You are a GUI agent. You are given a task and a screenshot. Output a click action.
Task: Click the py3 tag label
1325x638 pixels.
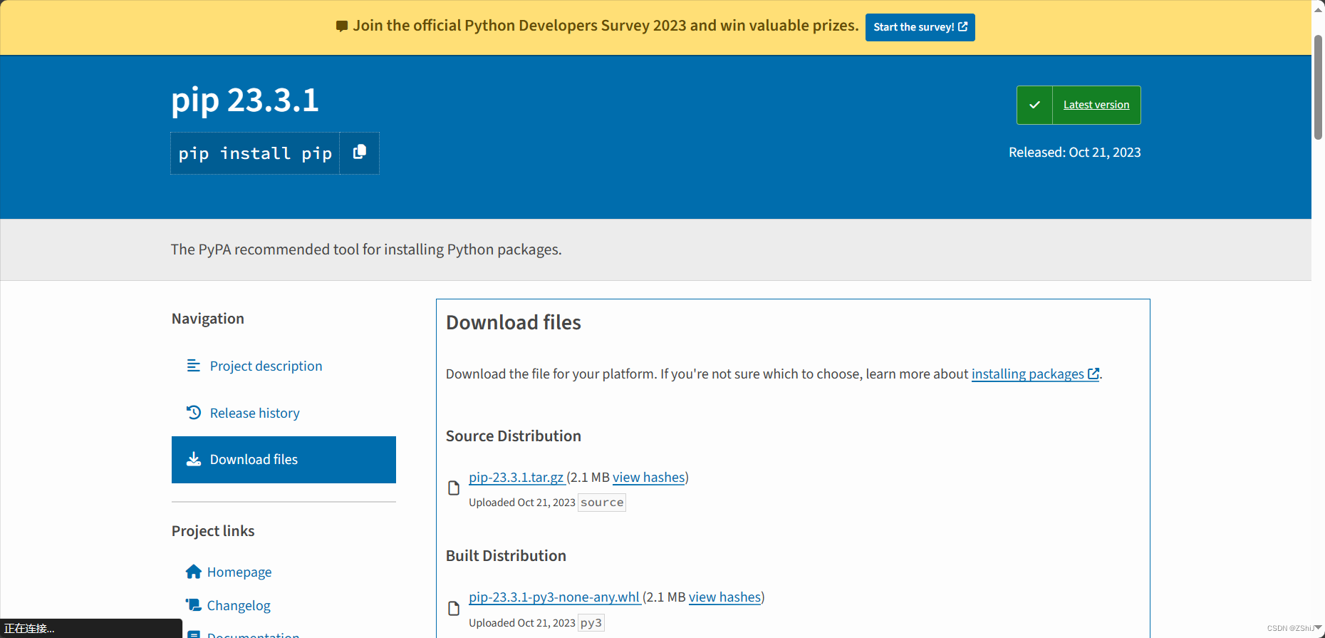[x=591, y=622]
